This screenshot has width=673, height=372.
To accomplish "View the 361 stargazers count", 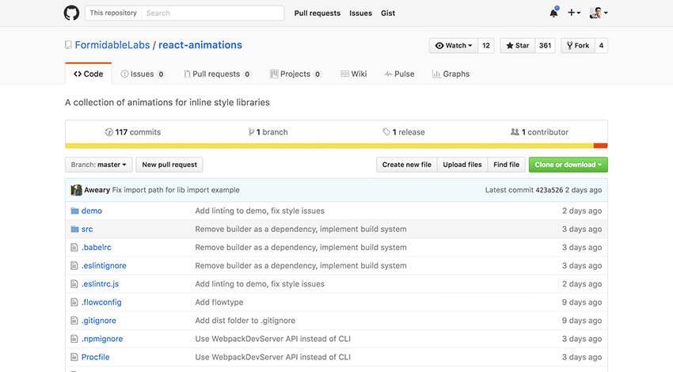I will pos(545,45).
